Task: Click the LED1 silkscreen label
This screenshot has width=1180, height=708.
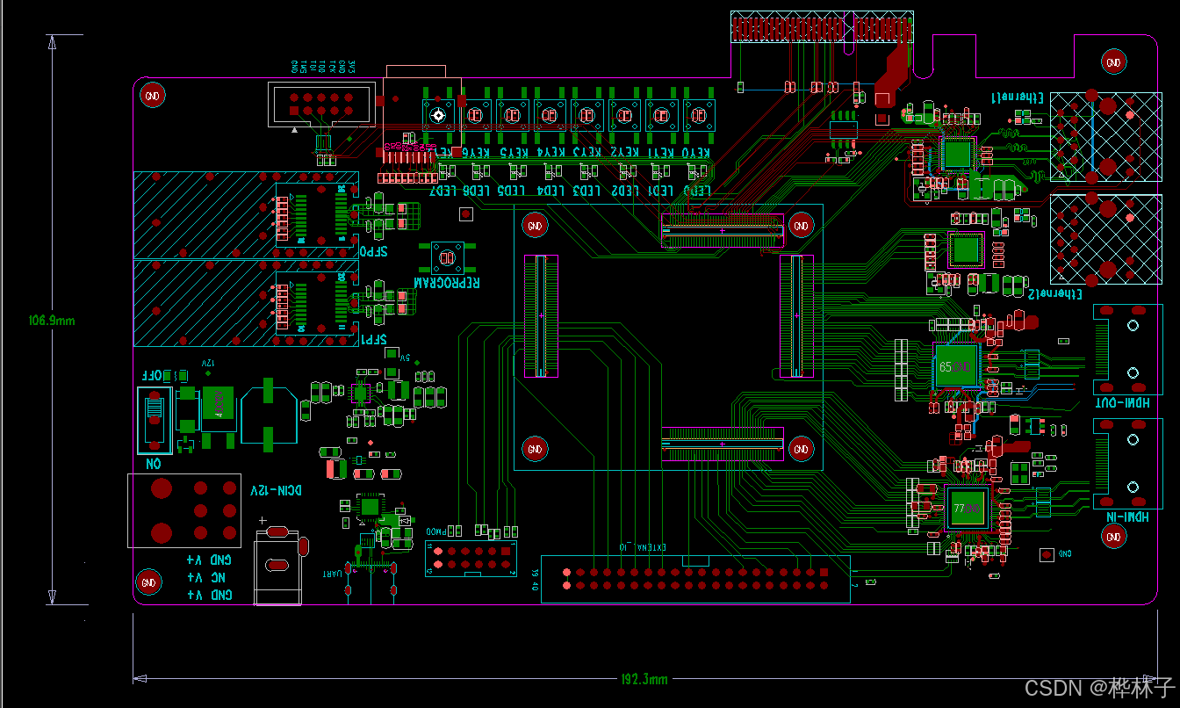Action: tap(660, 191)
